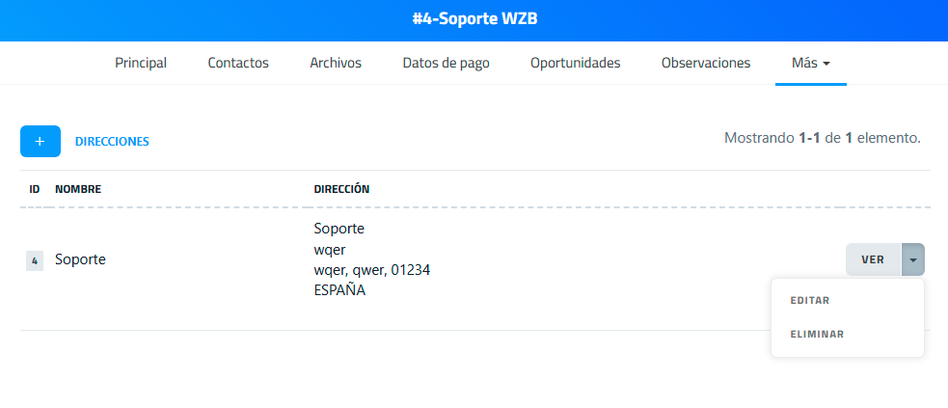This screenshot has height=408, width=948.
Task: Choose EDITAR from the dropdown menu
Action: (x=810, y=300)
